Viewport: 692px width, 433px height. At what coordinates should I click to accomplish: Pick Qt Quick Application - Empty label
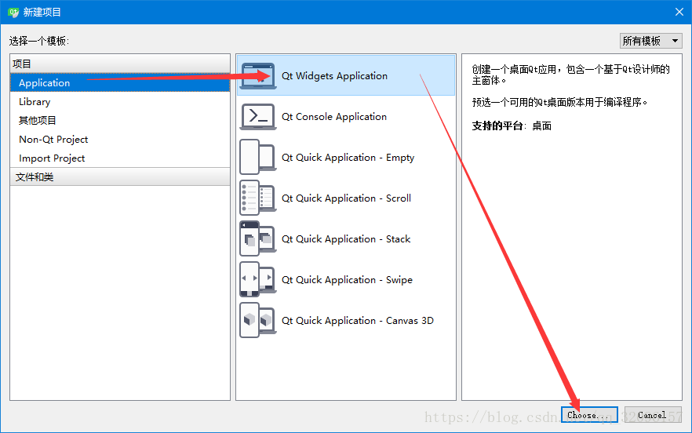[348, 158]
